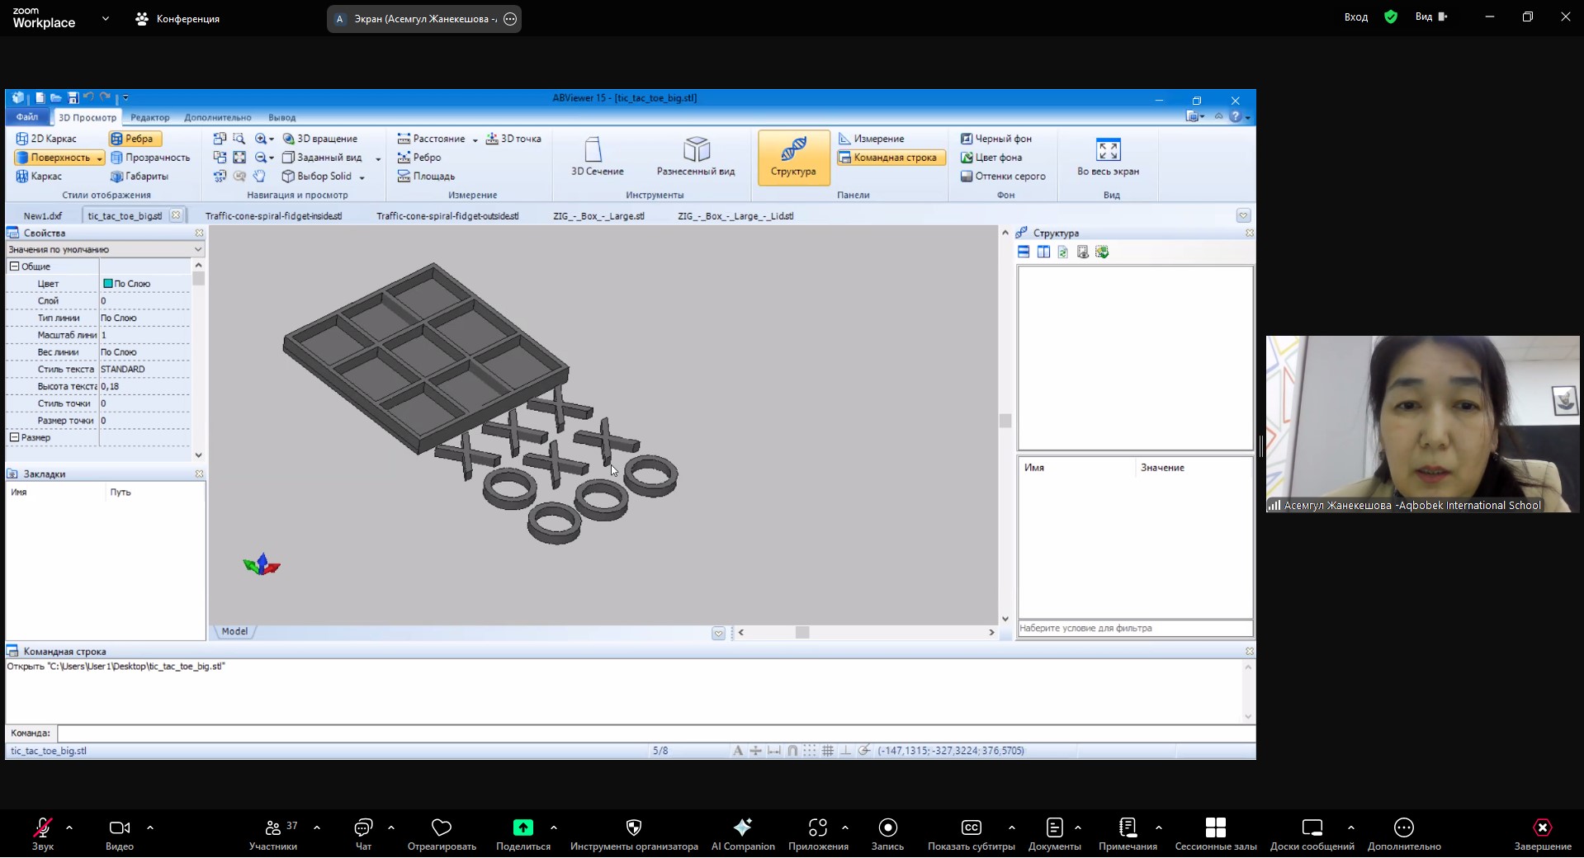This screenshot has width=1584, height=858.
Task: Click the Расстояние measurement tool
Action: click(431, 139)
